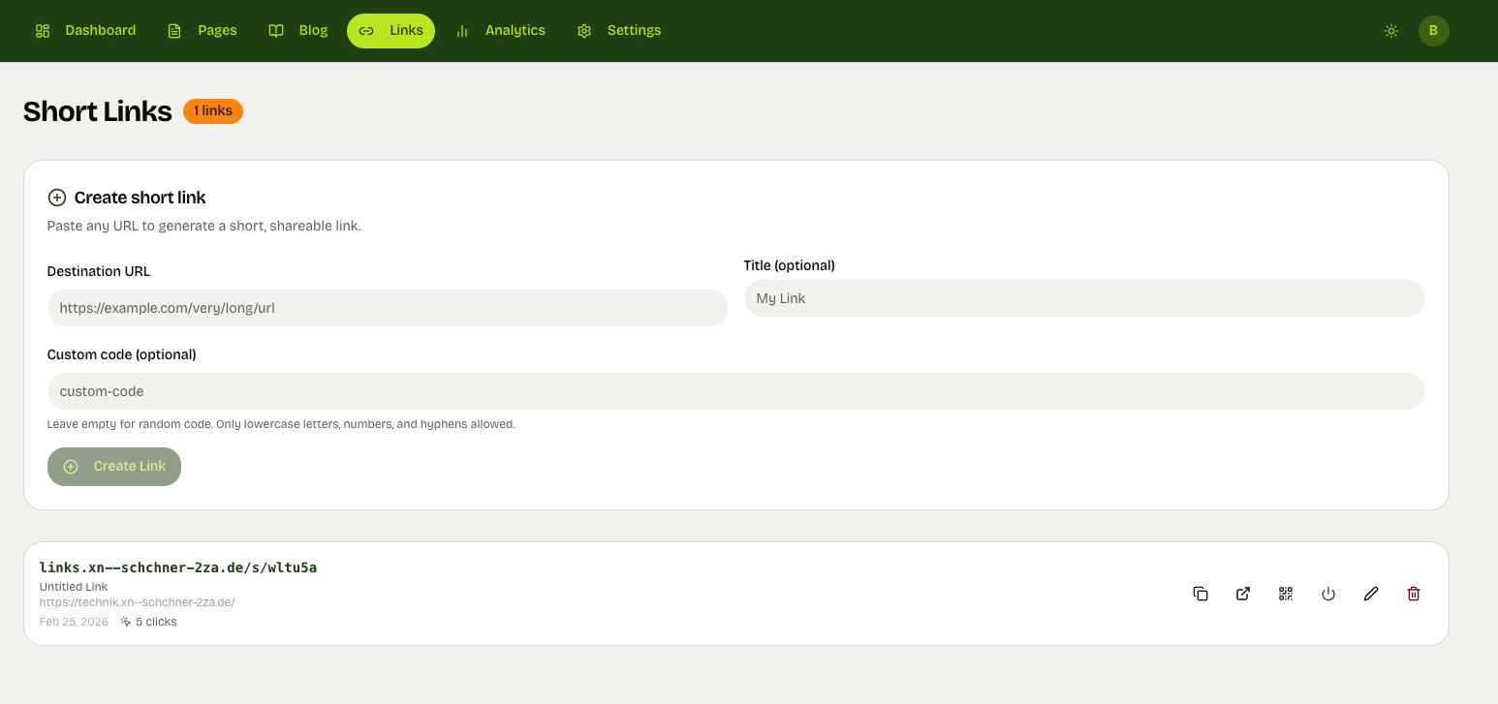Click the 'Leave empty for random code' hint text

[281, 424]
